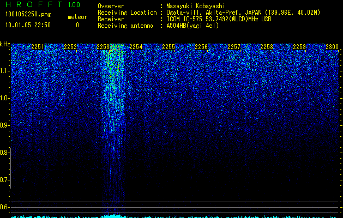The image size is (343, 218).
Task: Click the 0.6 kHz axis label
Action: [x=4, y=207]
